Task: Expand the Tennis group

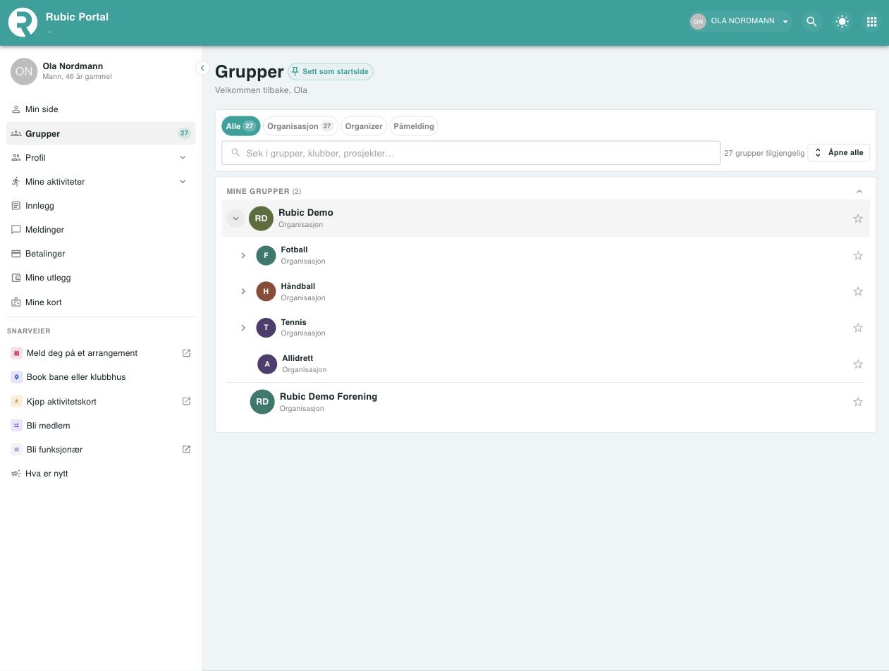Action: (x=243, y=328)
